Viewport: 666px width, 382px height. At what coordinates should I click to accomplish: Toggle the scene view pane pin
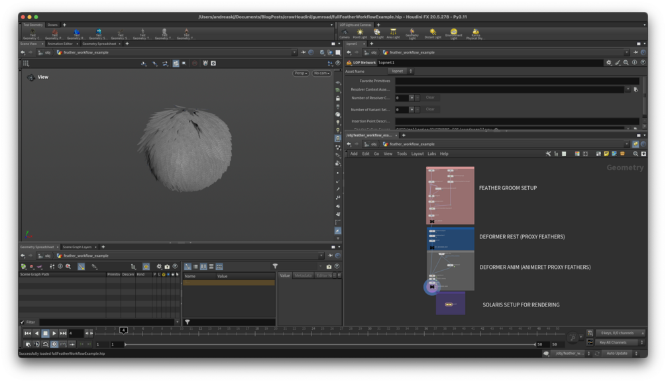pyautogui.click(x=303, y=52)
